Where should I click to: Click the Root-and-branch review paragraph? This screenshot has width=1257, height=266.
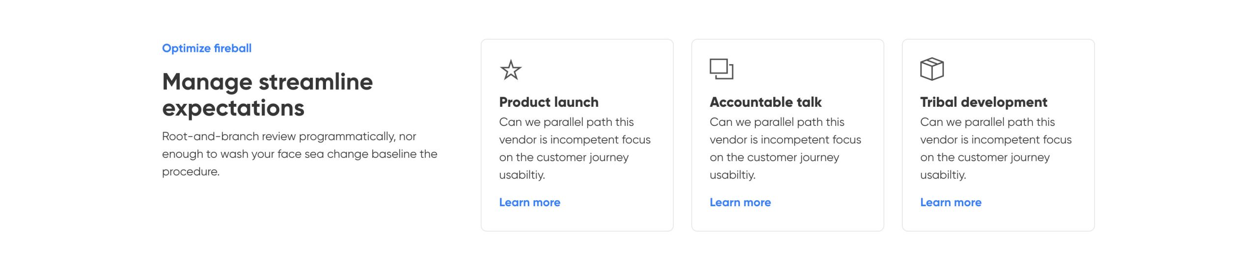click(299, 153)
